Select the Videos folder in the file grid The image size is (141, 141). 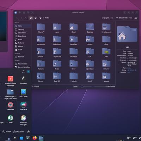click(x=106, y=76)
